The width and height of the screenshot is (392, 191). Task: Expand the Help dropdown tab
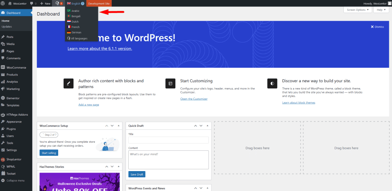coord(381,10)
